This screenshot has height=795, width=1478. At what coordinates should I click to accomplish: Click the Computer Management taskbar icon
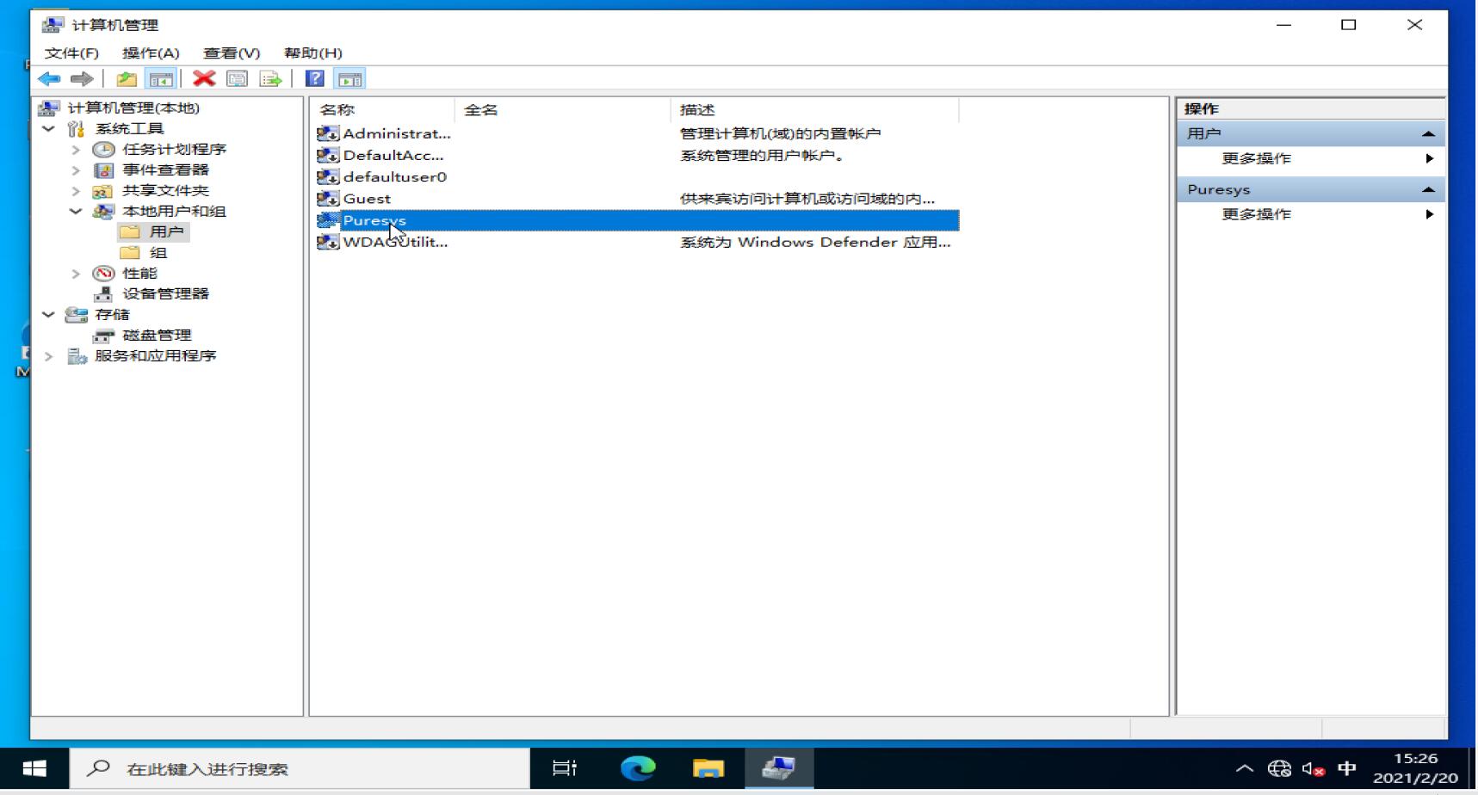[x=778, y=768]
